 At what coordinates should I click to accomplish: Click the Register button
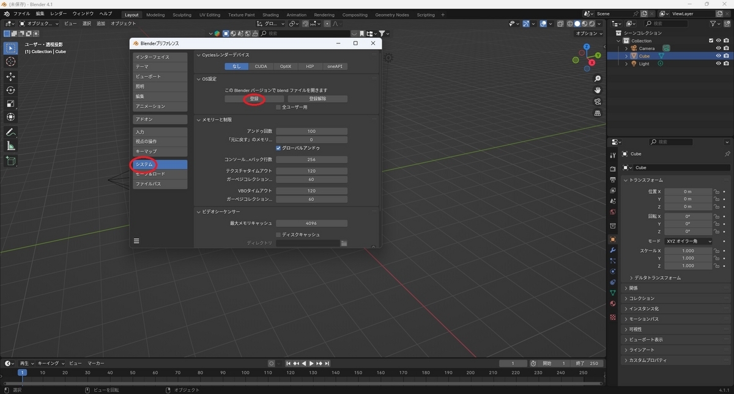(x=254, y=98)
